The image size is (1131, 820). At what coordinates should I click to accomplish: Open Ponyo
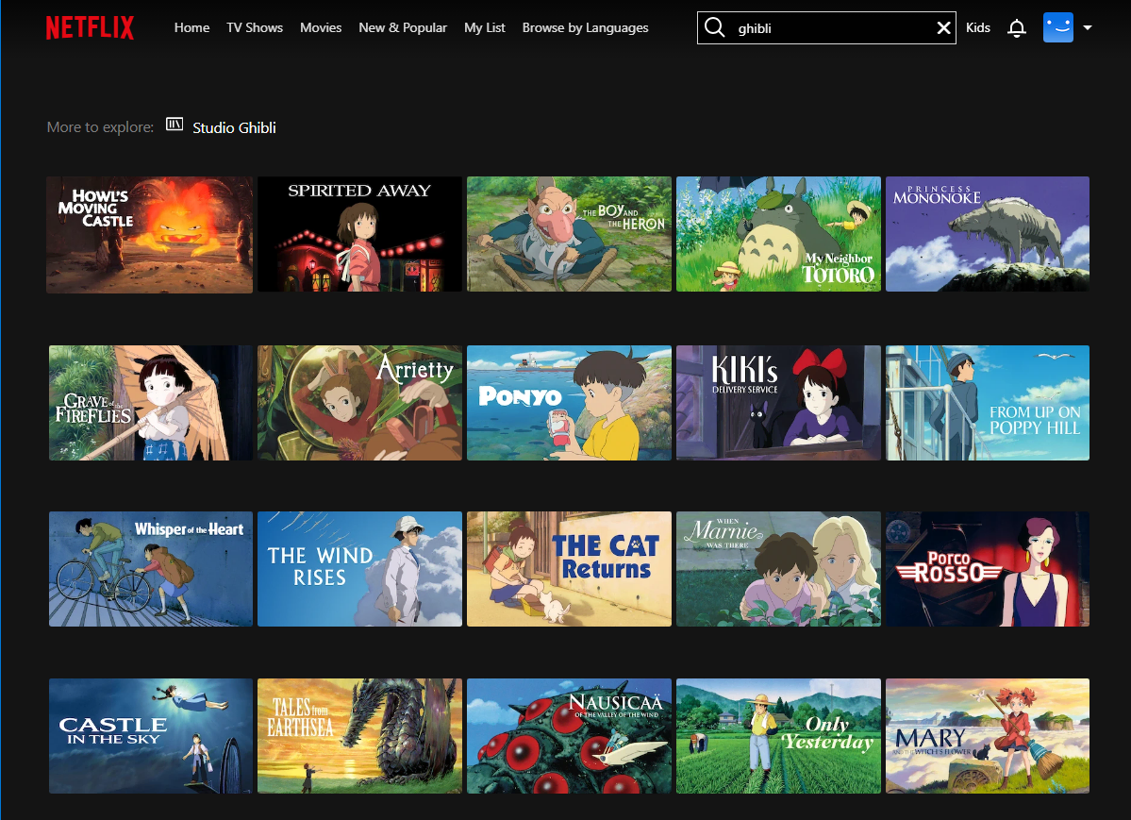point(569,403)
